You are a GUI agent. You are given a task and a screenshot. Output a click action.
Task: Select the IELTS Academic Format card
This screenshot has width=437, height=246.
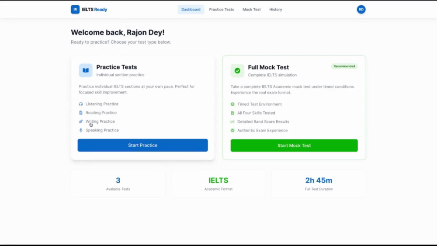(x=218, y=184)
